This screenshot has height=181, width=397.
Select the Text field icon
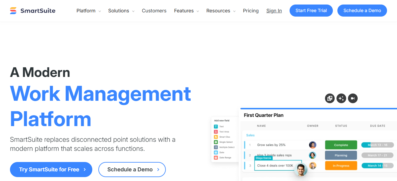(x=215, y=126)
